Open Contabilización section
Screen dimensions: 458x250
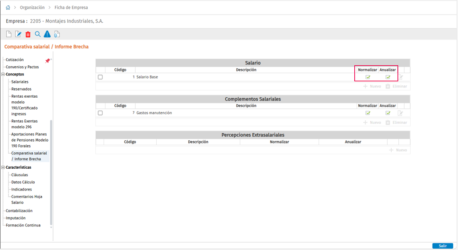19,211
